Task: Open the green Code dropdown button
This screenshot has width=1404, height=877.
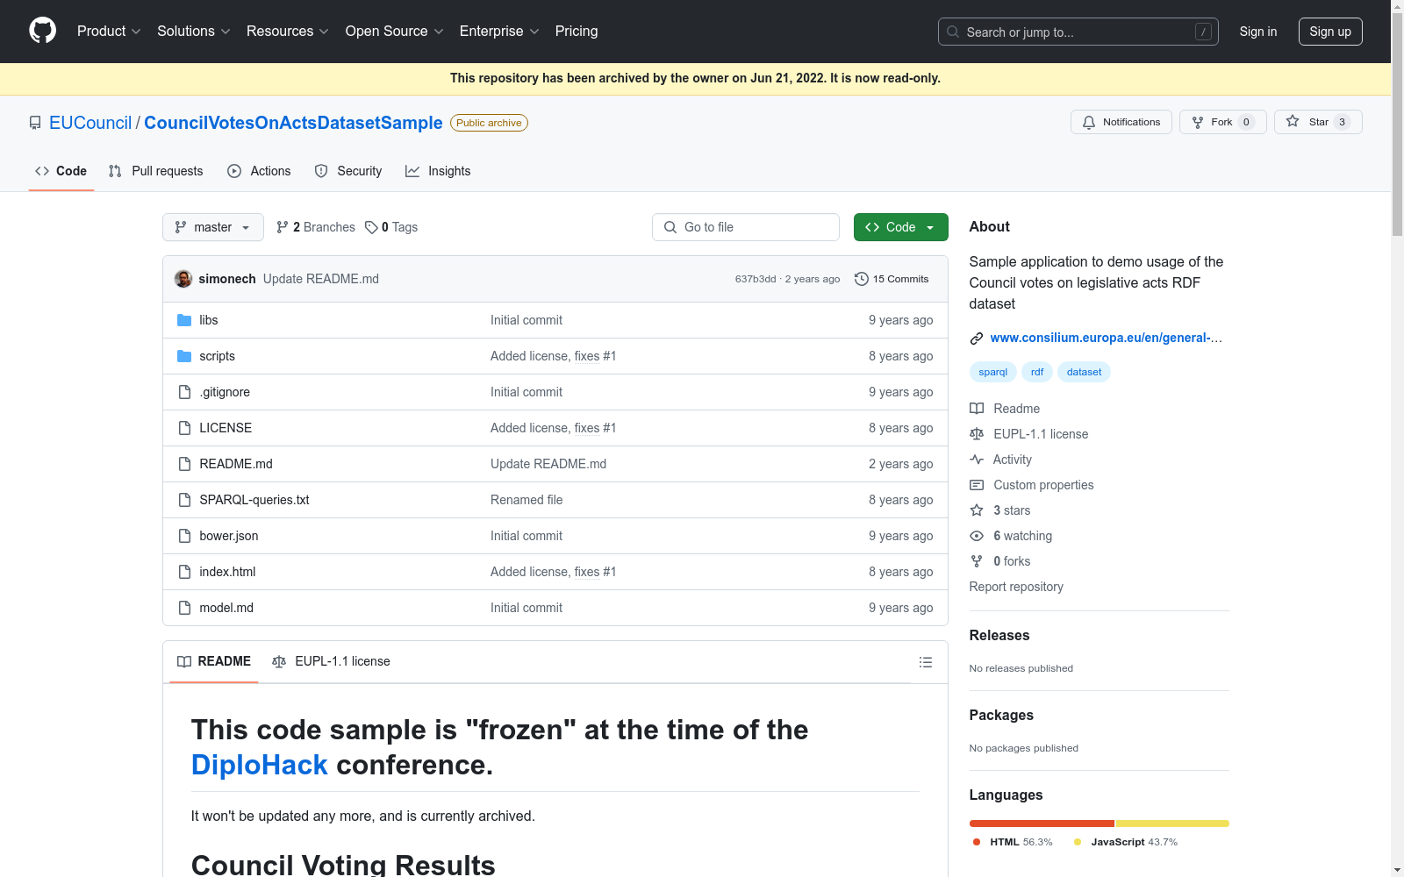Action: (x=900, y=227)
